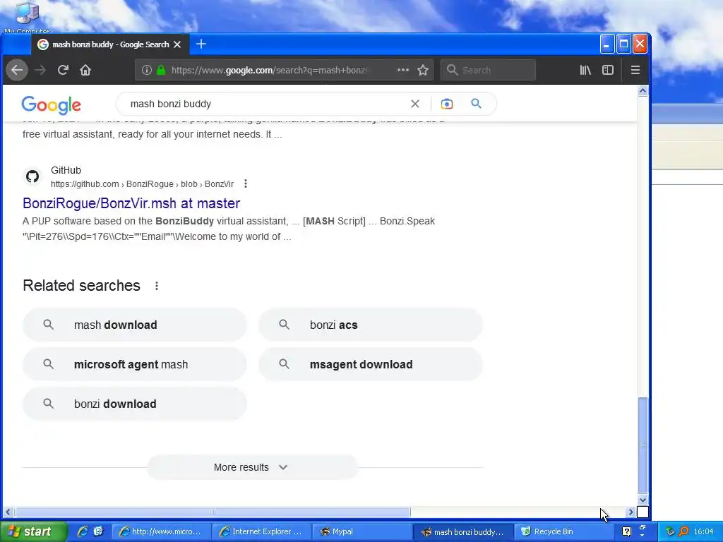The height and width of the screenshot is (542, 723).
Task: Go back to the previous page
Action: (17, 70)
